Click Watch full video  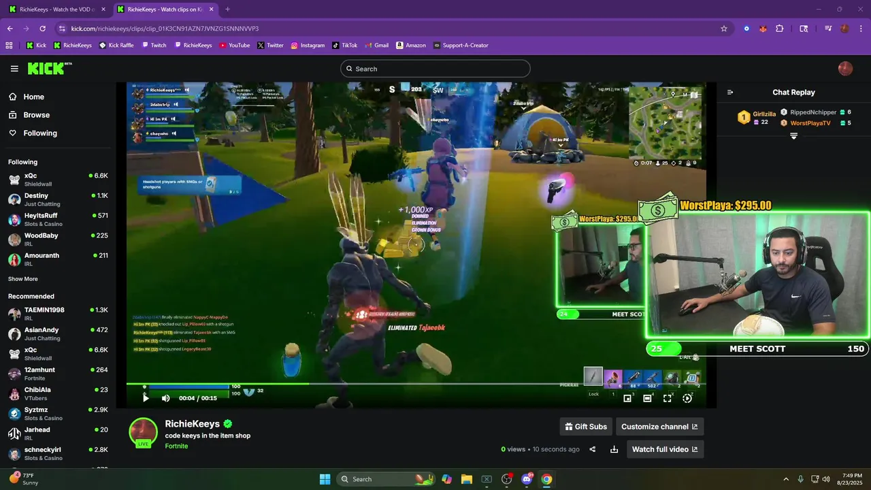pos(665,449)
